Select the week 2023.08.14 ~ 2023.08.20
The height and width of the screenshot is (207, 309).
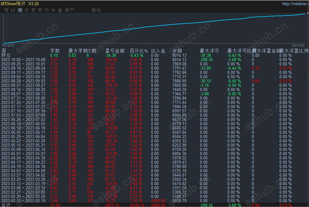tap(23, 89)
